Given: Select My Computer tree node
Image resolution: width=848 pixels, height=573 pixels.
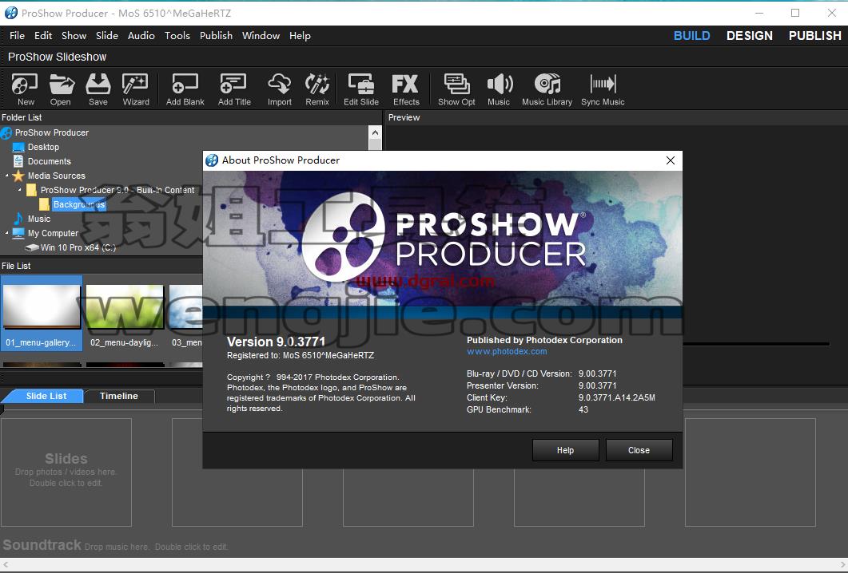Looking at the screenshot, I should coord(53,233).
